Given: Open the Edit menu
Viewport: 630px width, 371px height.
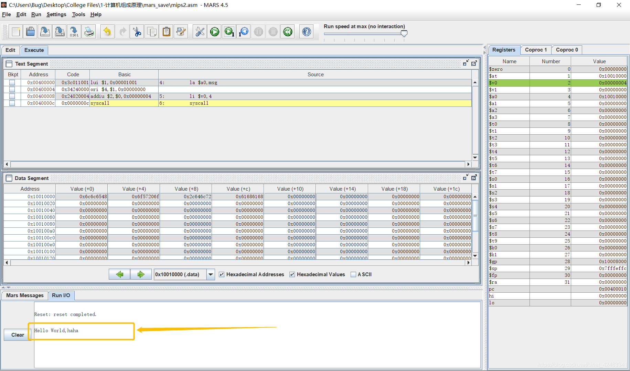Looking at the screenshot, I should click(x=21, y=14).
